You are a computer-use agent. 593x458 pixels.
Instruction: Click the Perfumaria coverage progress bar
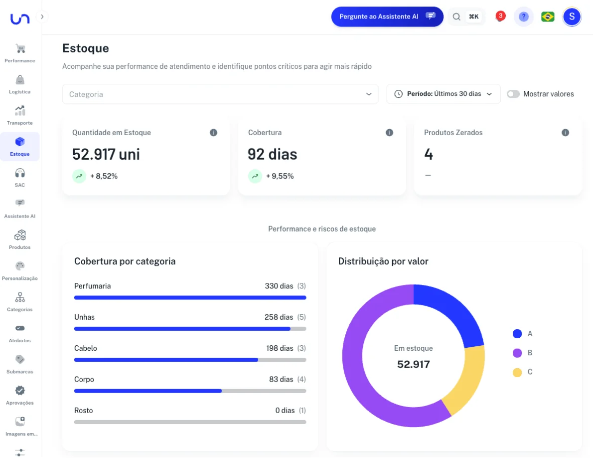point(190,298)
